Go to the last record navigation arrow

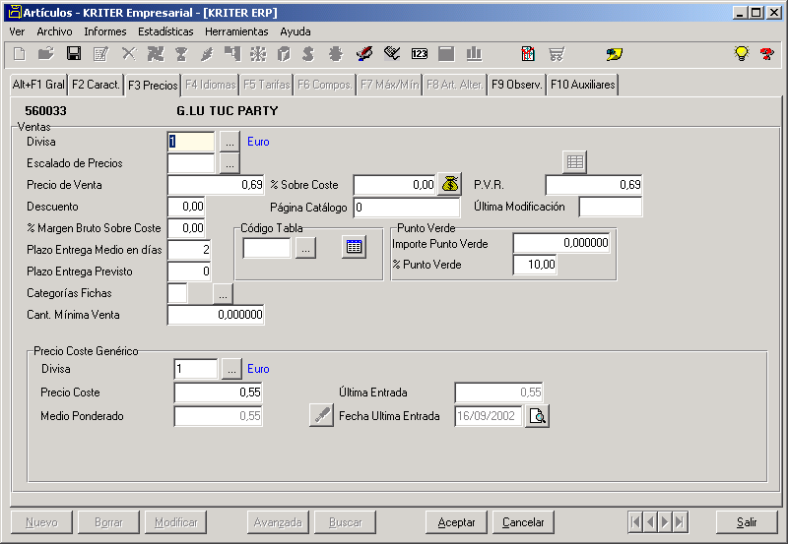point(680,522)
